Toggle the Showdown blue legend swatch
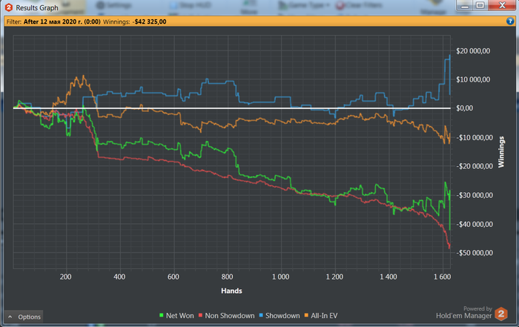The height and width of the screenshot is (327, 519). pos(261,315)
